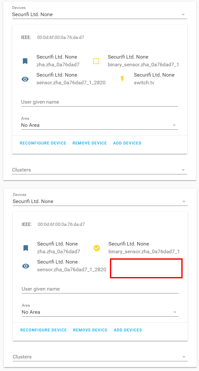The width and height of the screenshot is (199, 371).
Task: Select binary_sensor.zha_0a76dad7_1 entity in top card
Action: click(143, 65)
